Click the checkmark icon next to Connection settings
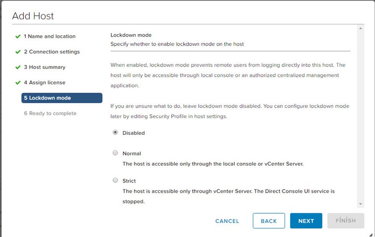Viewport: 375px width, 237px height. pos(18,52)
